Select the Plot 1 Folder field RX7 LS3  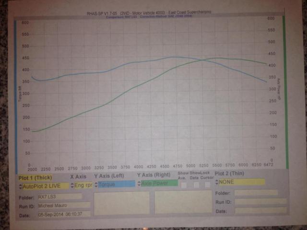click(60, 196)
